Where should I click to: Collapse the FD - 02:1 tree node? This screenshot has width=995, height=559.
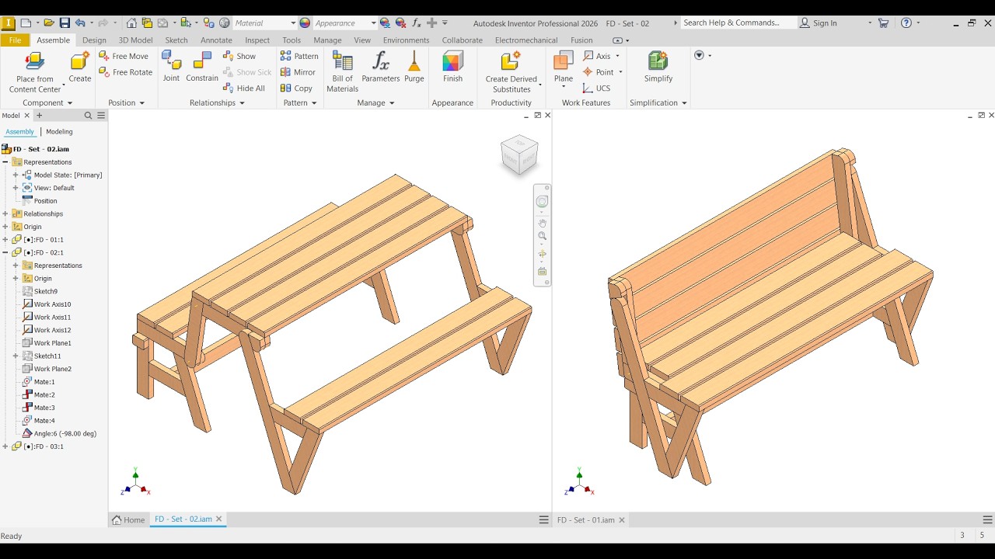[5, 252]
